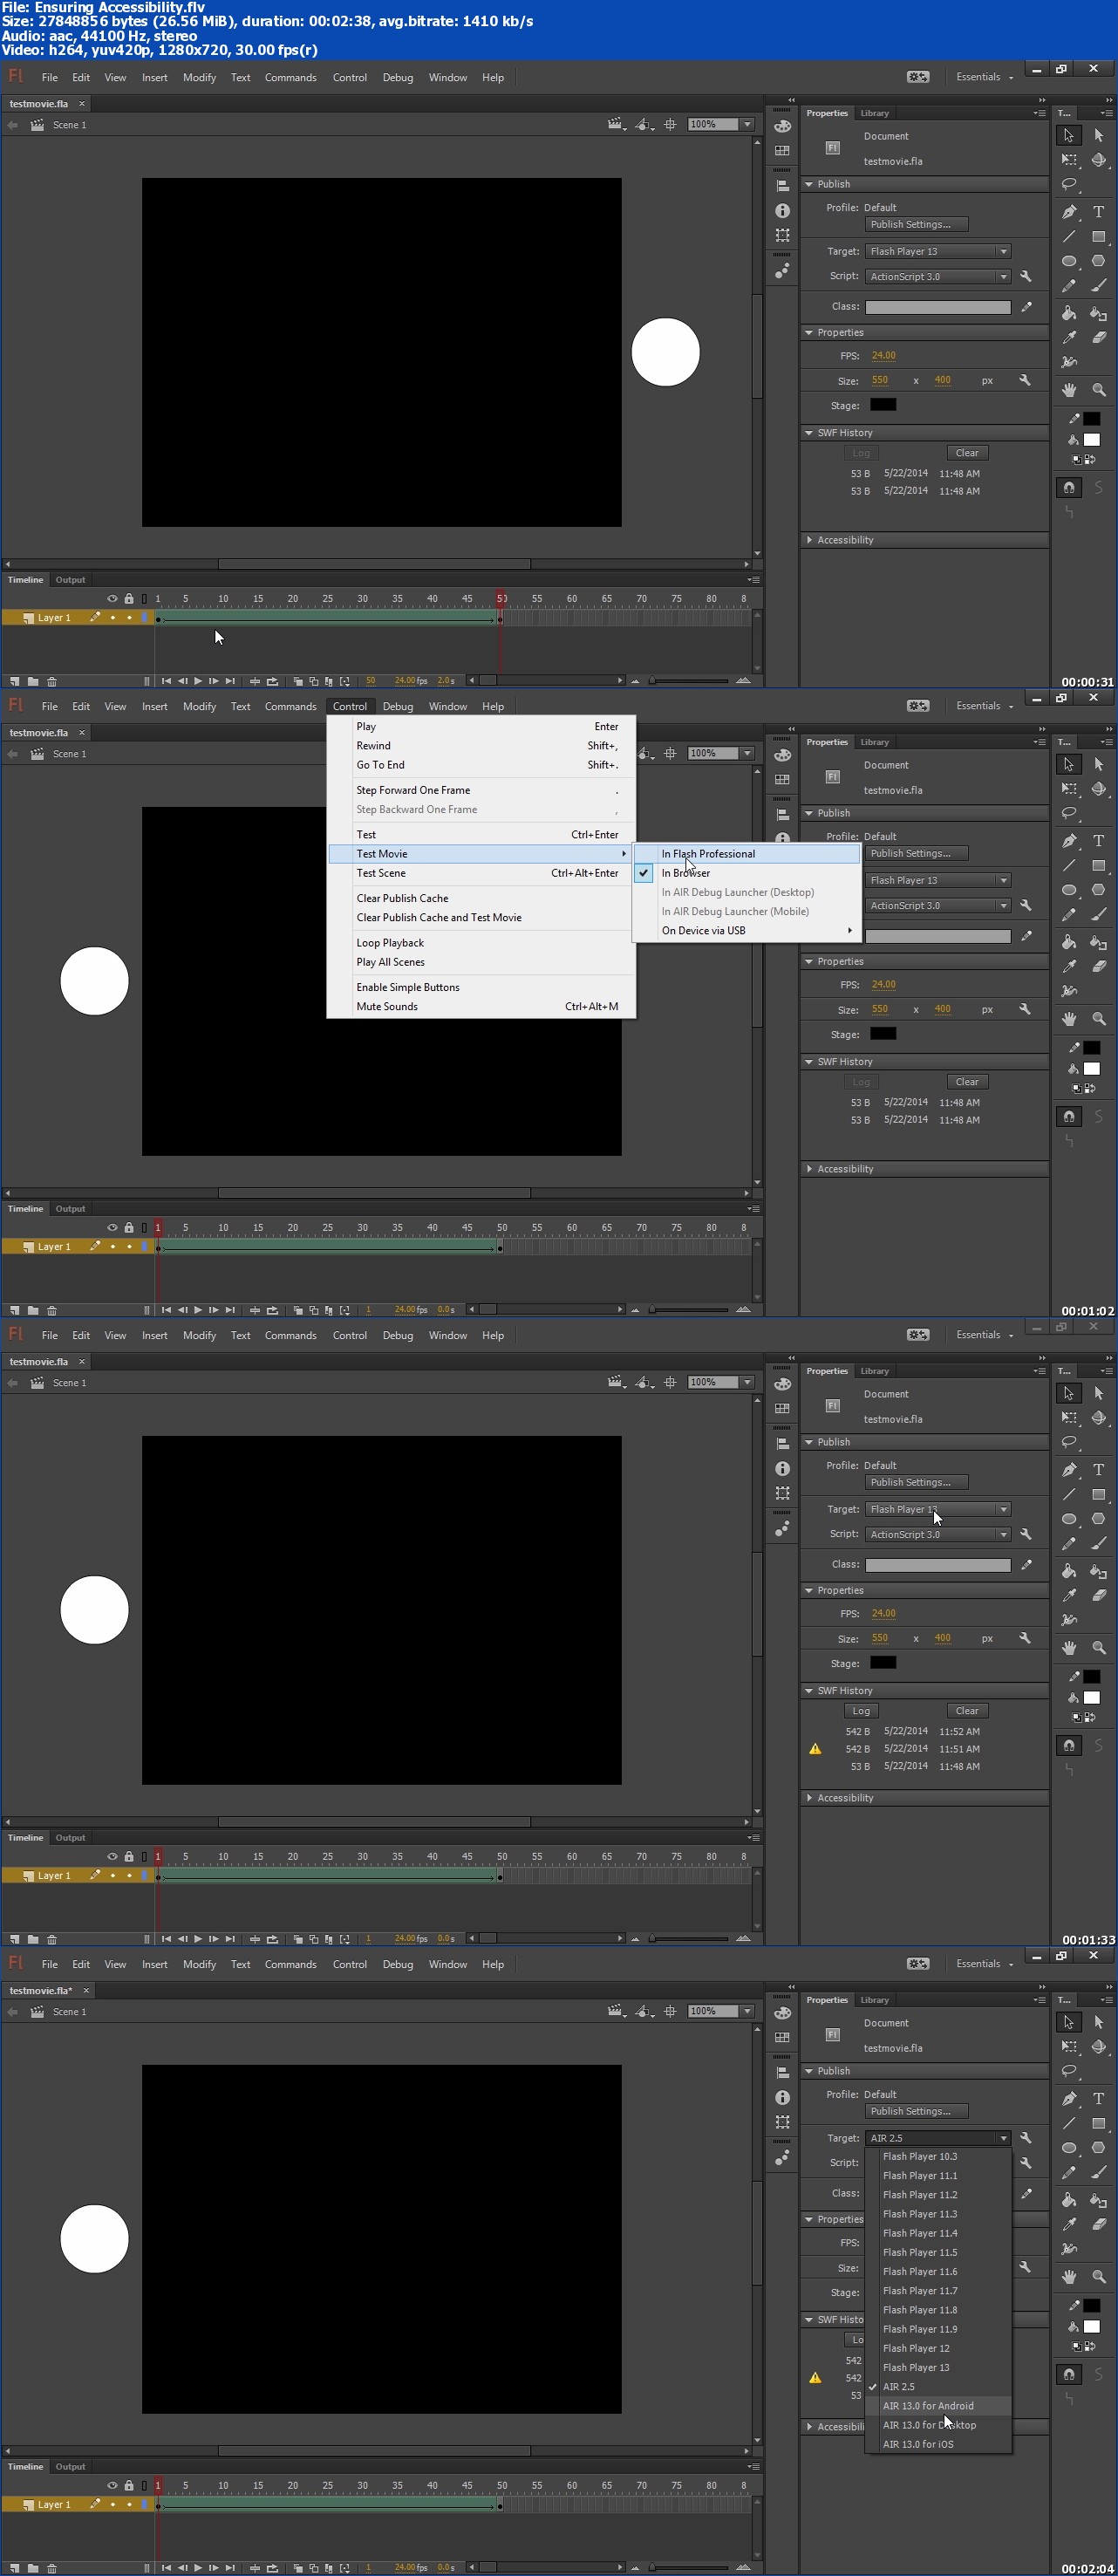
Task: Click Test Scene in the Control menu
Action: click(x=482, y=873)
